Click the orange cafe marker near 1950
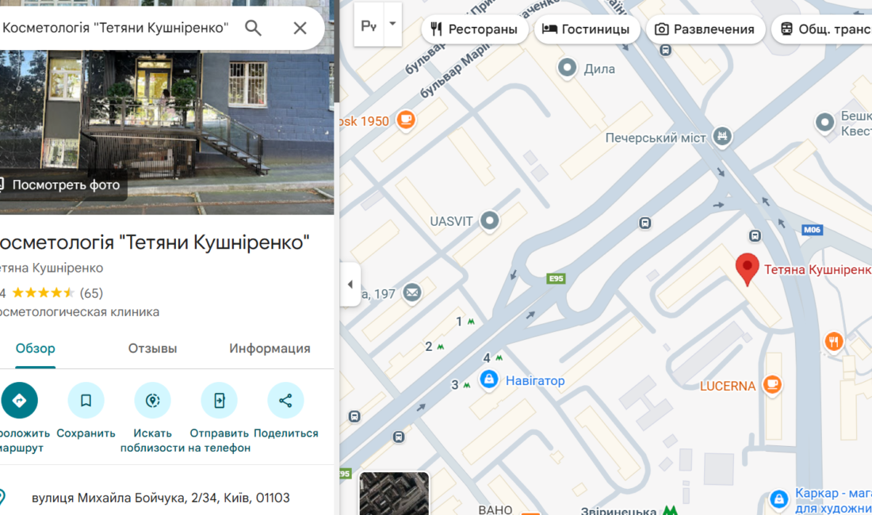This screenshot has width=872, height=515. tap(405, 120)
